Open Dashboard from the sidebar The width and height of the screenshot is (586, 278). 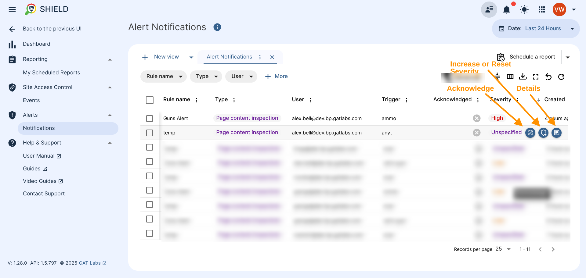point(37,44)
